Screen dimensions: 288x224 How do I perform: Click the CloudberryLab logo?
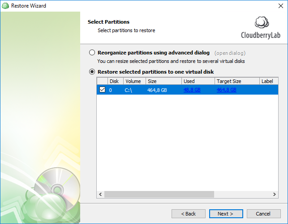coord(261,28)
